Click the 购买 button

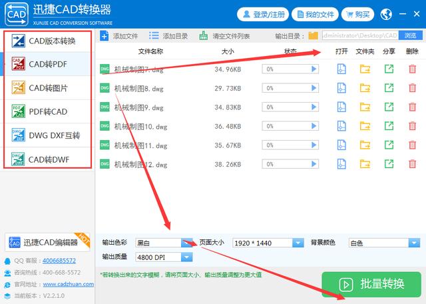pyautogui.click(x=357, y=14)
